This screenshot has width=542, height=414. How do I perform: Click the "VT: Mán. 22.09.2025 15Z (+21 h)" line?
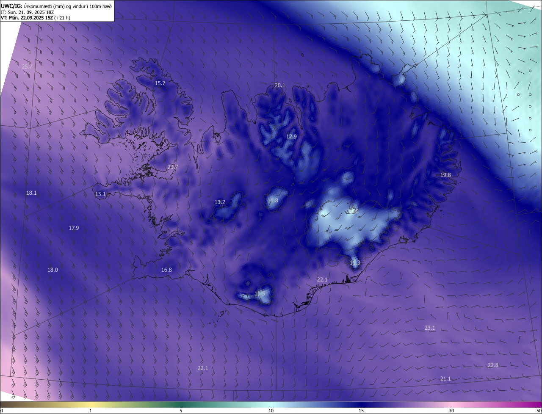click(x=36, y=18)
